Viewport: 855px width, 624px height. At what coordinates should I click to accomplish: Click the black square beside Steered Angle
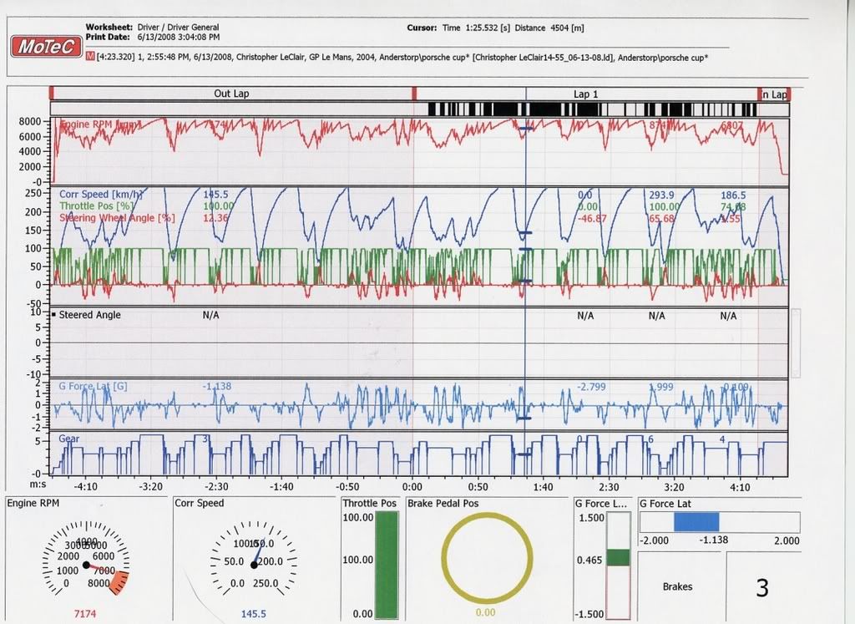coord(54,315)
